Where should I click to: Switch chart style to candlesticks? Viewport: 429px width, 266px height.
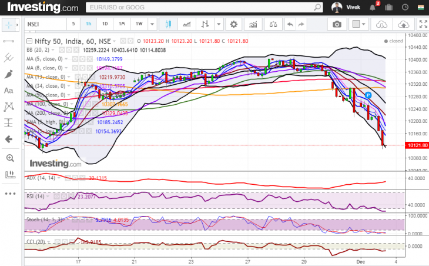coord(168,24)
